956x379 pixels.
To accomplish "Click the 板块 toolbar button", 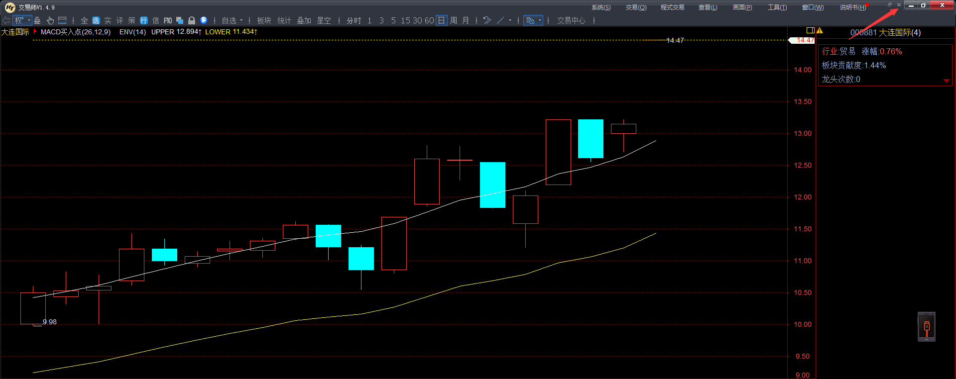I will pyautogui.click(x=264, y=20).
